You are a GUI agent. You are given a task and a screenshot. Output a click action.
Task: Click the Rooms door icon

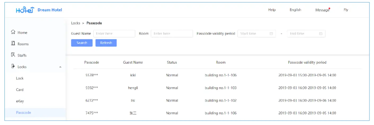(x=13, y=44)
